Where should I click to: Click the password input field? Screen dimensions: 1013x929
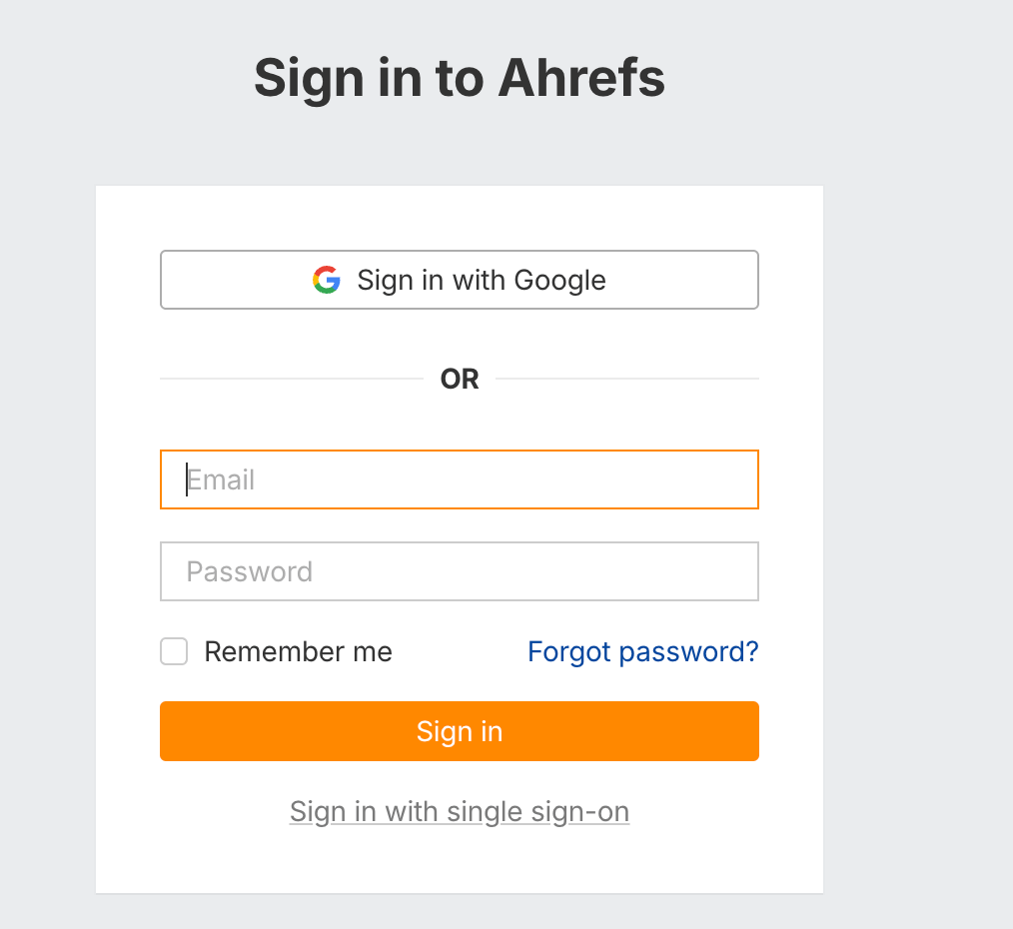pyautogui.click(x=460, y=571)
